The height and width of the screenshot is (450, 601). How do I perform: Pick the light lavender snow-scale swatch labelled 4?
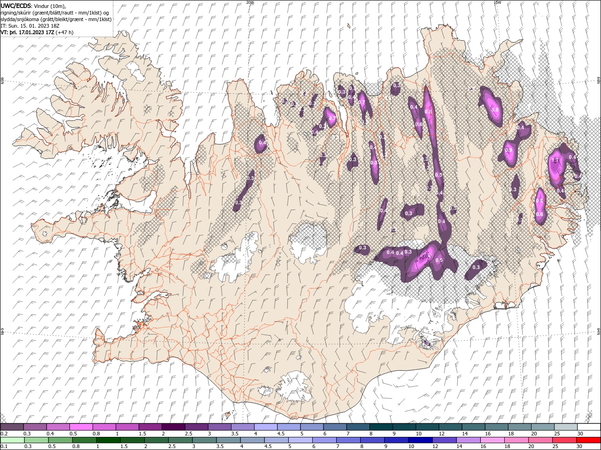click(265, 427)
